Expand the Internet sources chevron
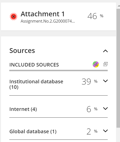The width and height of the screenshot is (120, 142). pos(105,108)
